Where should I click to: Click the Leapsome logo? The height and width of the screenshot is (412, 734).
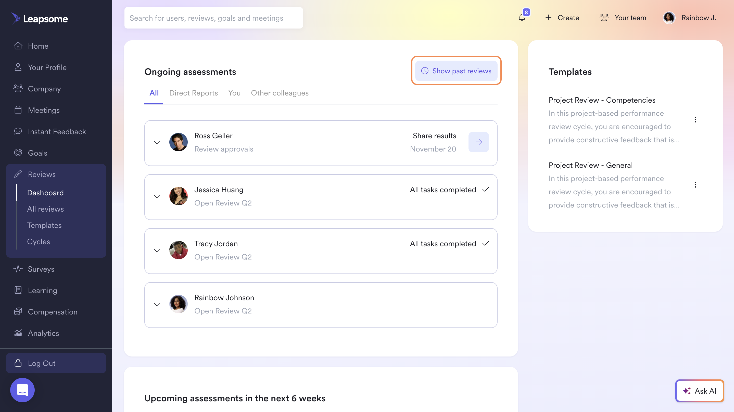coord(40,19)
